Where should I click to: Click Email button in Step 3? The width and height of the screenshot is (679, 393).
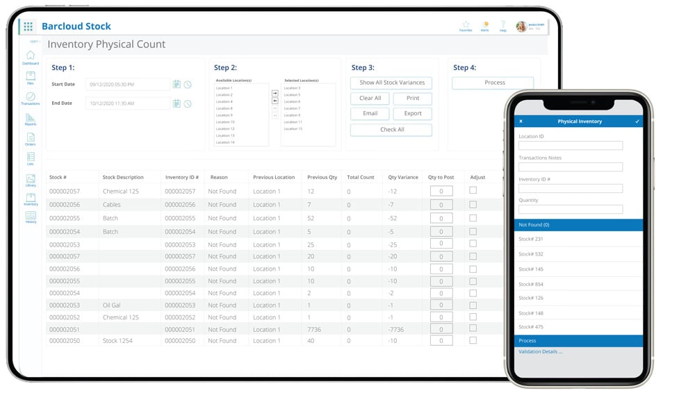(370, 113)
